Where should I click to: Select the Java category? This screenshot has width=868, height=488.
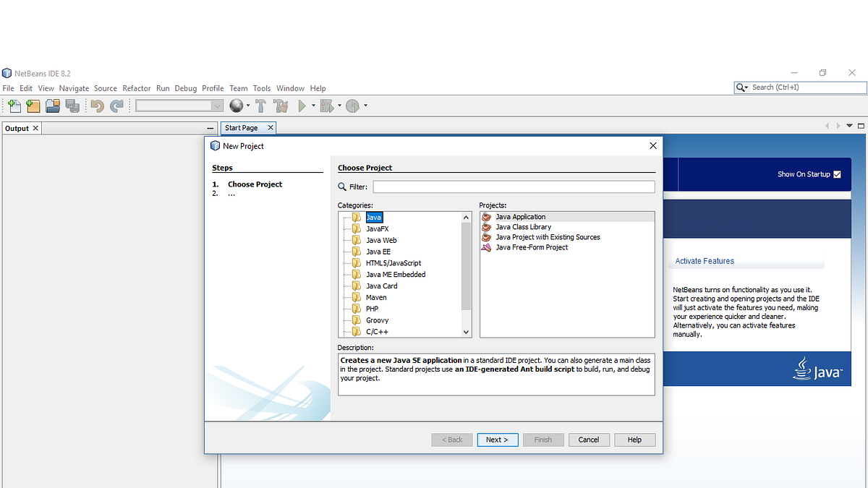pos(373,217)
